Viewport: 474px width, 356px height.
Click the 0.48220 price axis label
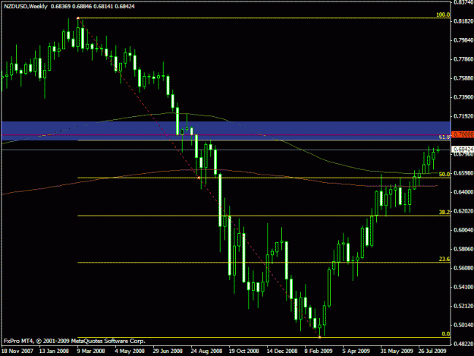pos(463,344)
